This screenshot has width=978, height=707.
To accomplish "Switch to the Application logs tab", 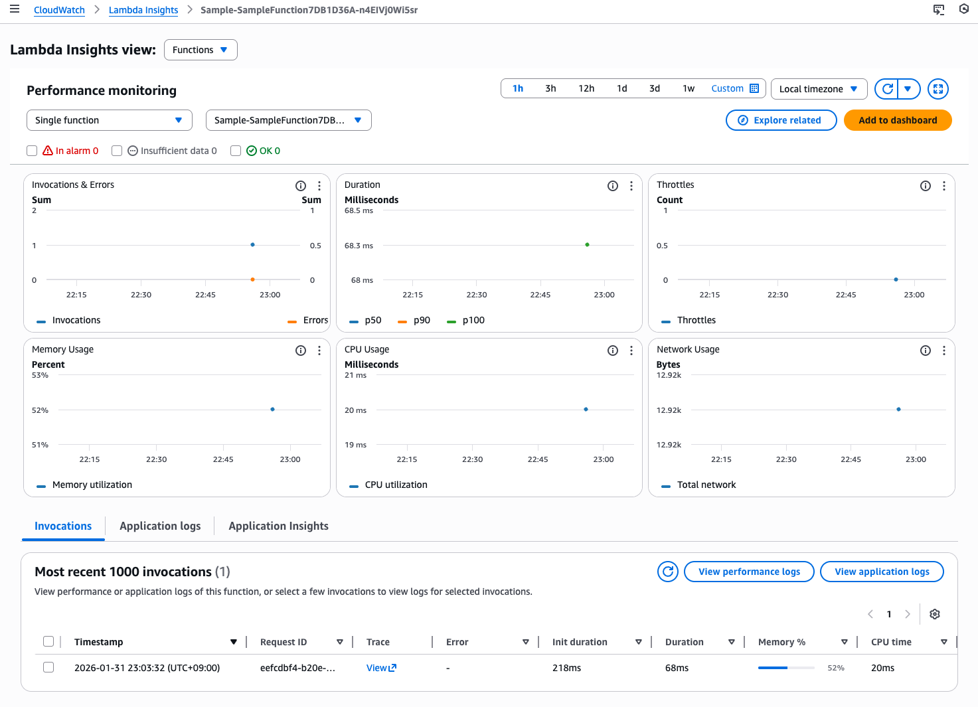I will click(160, 526).
